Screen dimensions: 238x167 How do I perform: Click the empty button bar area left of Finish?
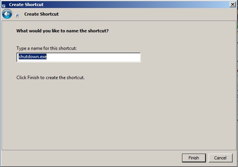[91, 158]
